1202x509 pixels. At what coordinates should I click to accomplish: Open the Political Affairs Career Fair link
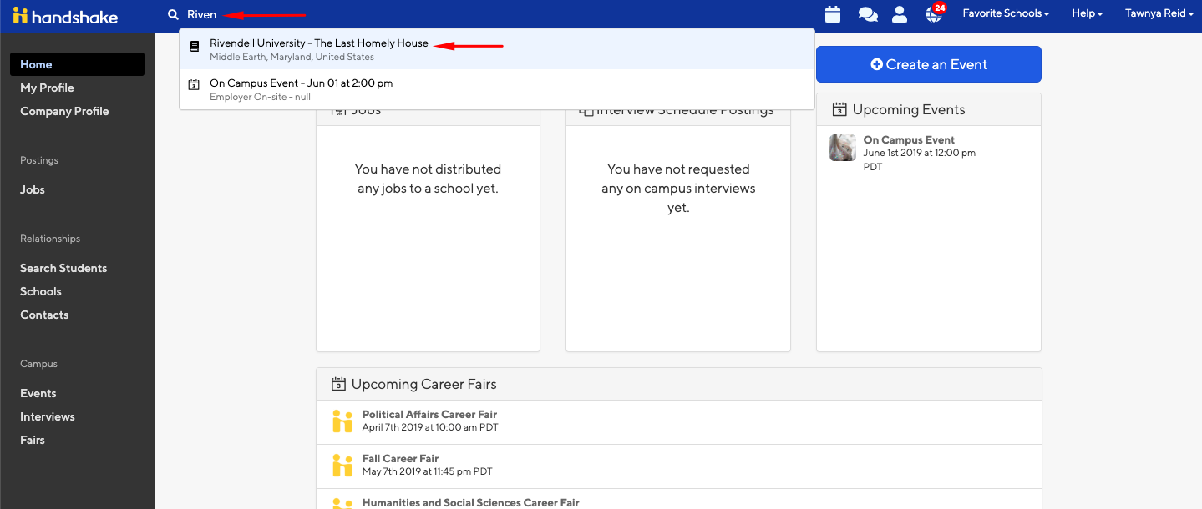click(429, 415)
